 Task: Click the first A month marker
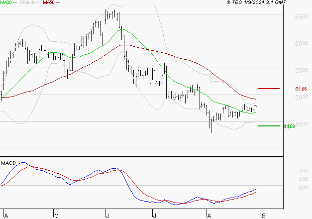click(x=6, y=216)
